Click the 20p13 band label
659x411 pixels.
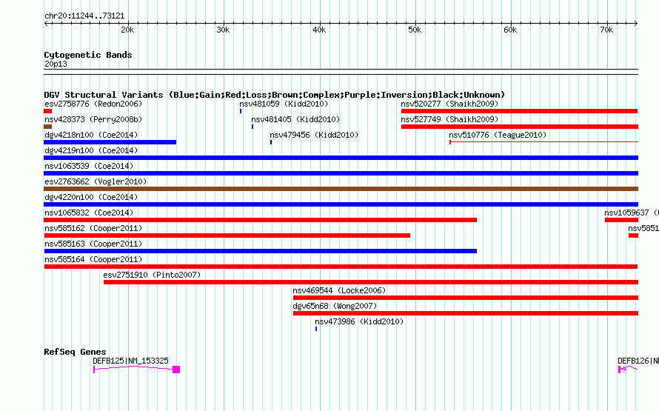coord(56,64)
